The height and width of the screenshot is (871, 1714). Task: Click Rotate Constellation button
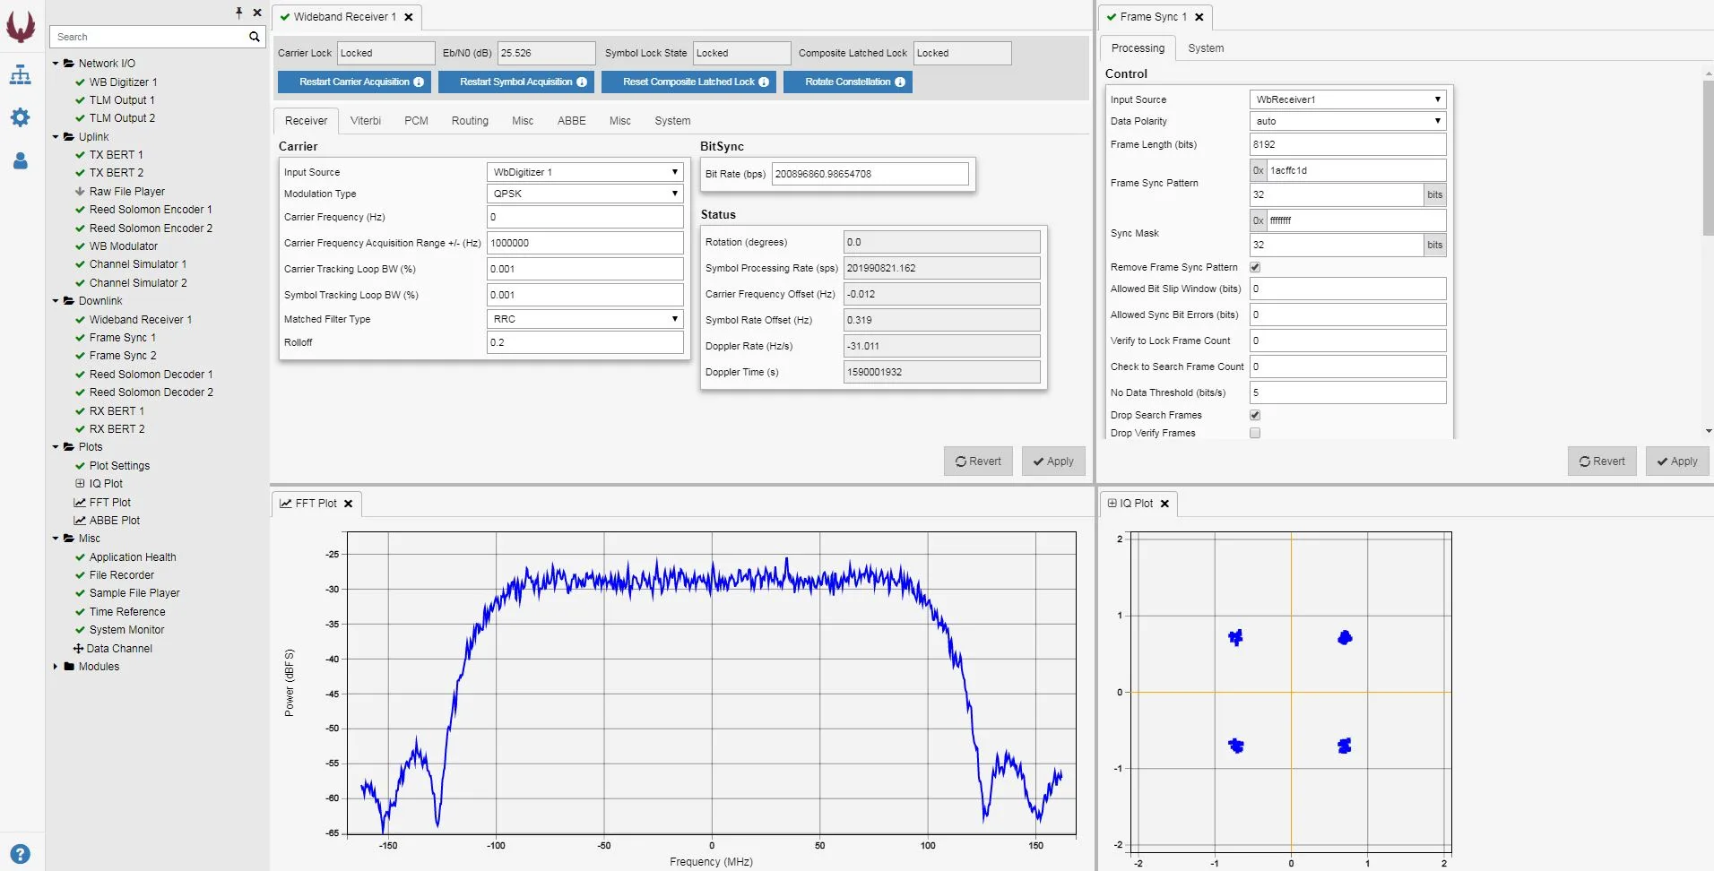click(x=848, y=82)
